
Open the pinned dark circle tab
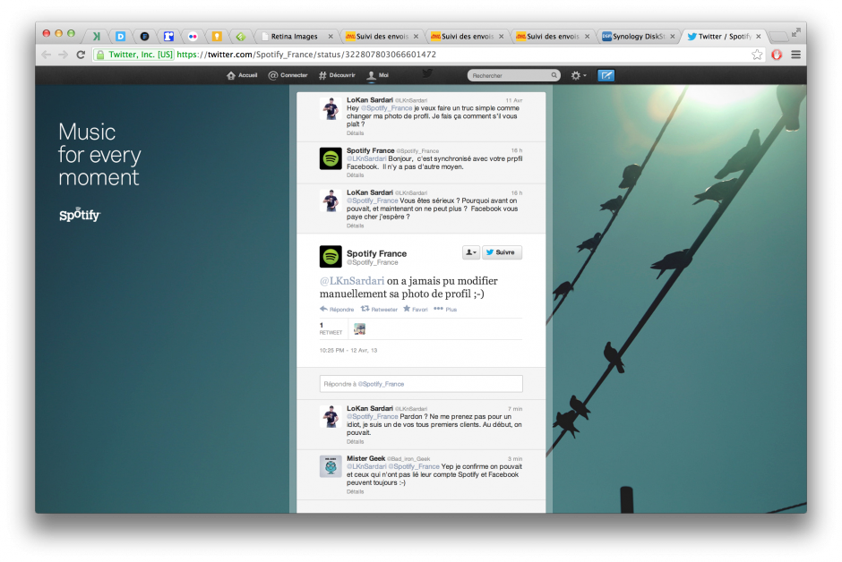[144, 37]
